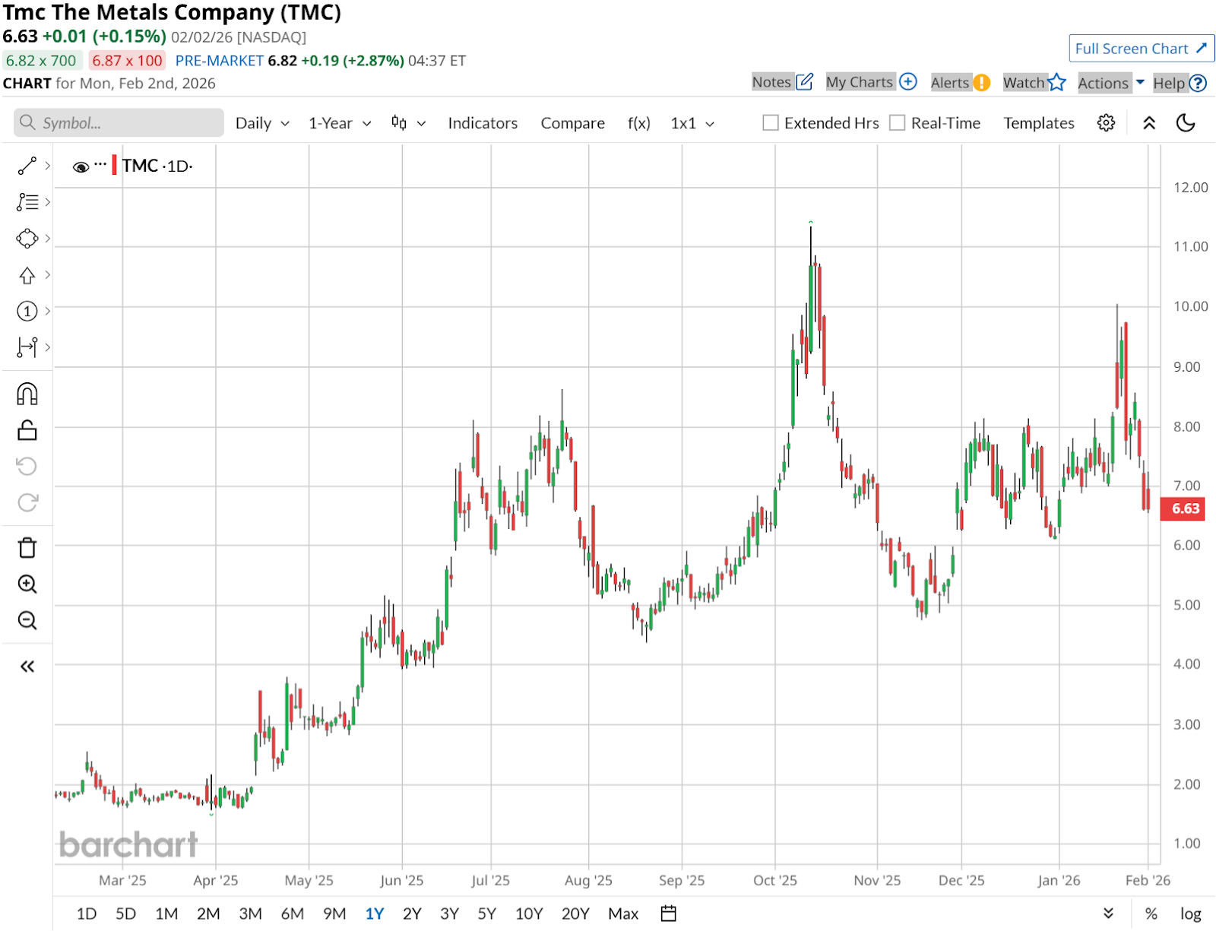The height and width of the screenshot is (931, 1216).
Task: Expand the trend line tool submenu arrow
Action: [x=48, y=166]
